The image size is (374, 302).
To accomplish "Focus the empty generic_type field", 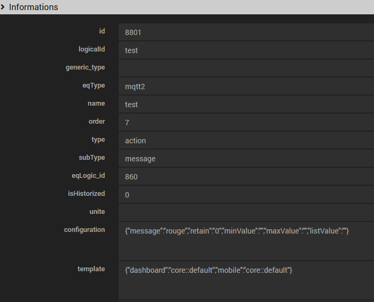I will pyautogui.click(x=246, y=68).
